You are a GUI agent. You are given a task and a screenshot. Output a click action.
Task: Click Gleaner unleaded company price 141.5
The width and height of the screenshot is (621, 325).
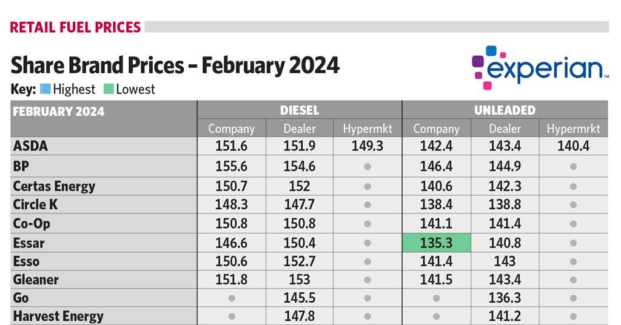pos(436,280)
